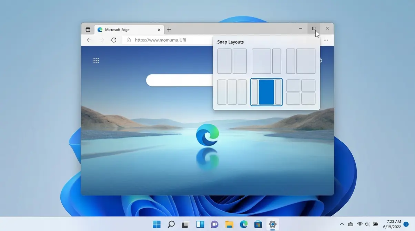Open Settings app from the taskbar
This screenshot has width=415, height=231.
[x=273, y=224]
